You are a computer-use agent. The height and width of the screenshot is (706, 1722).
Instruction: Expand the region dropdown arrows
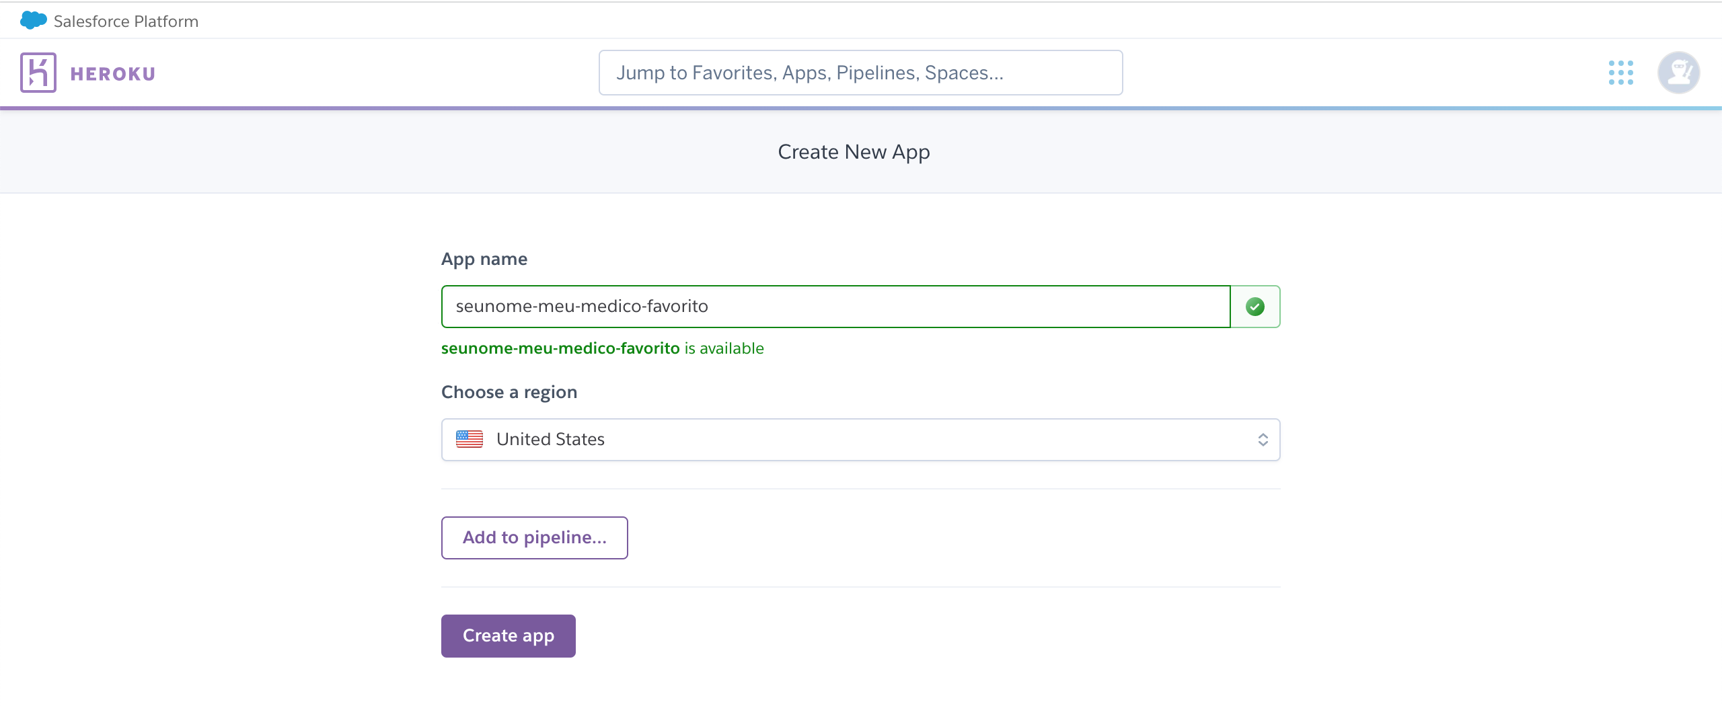coord(1263,440)
